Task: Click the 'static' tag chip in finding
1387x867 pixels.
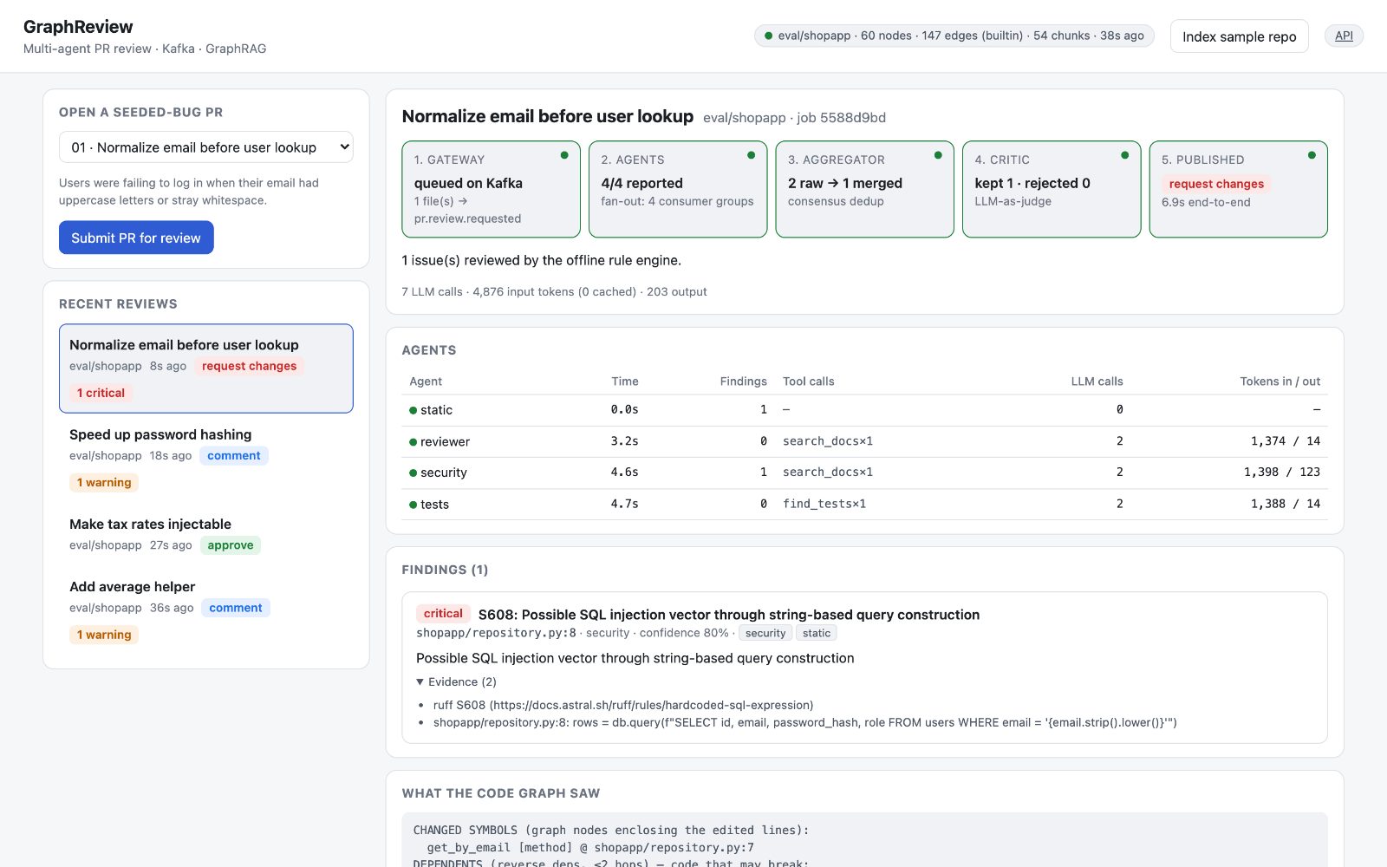Action: 816,633
